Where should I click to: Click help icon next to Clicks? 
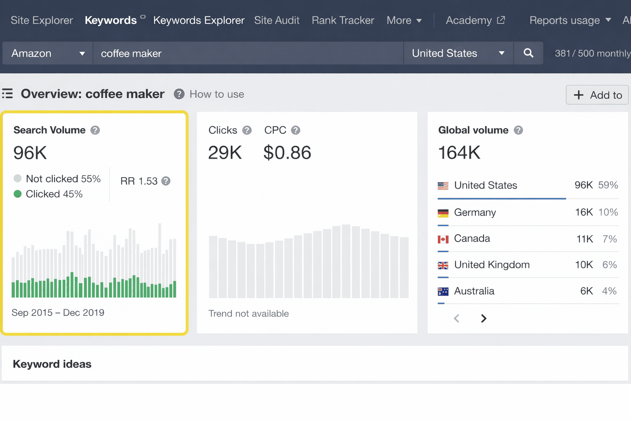(247, 130)
